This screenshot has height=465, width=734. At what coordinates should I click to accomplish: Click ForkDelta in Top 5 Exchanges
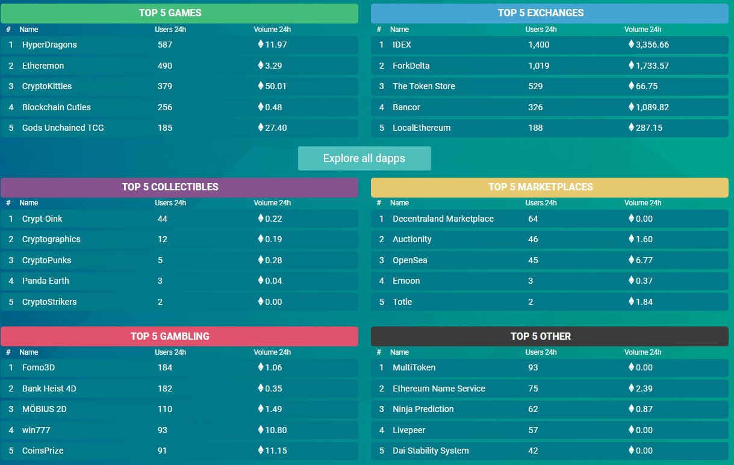411,66
